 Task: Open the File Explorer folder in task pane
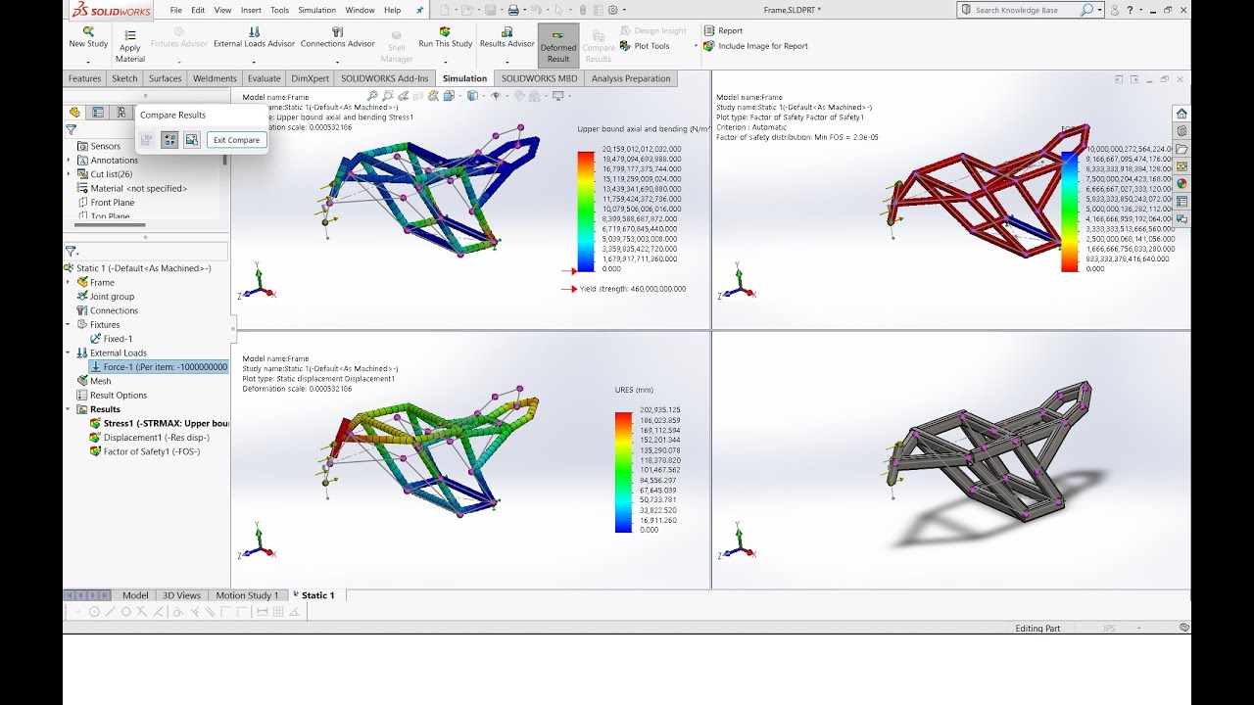pos(1182,149)
